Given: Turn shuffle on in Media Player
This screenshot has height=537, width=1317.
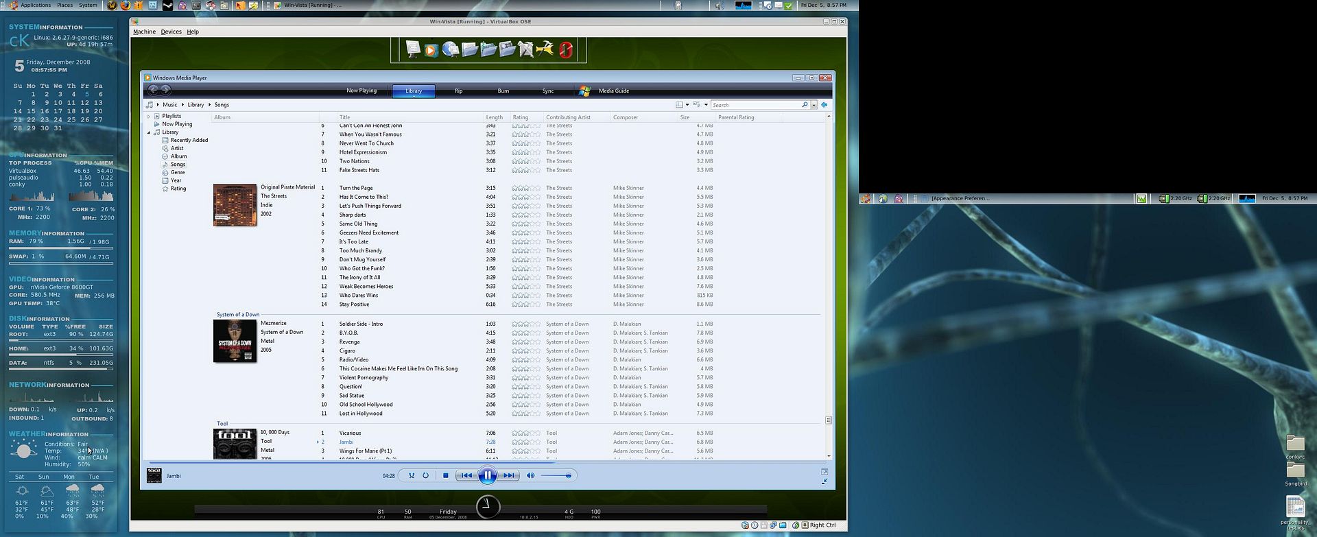Looking at the screenshot, I should point(412,475).
